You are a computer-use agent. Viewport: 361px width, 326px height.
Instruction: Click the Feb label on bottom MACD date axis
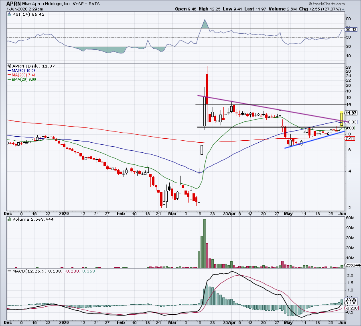(x=121, y=322)
